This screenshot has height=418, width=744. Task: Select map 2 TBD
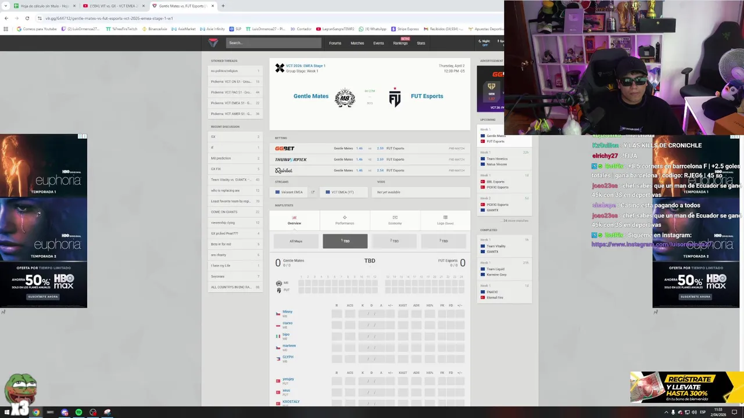tap(395, 241)
